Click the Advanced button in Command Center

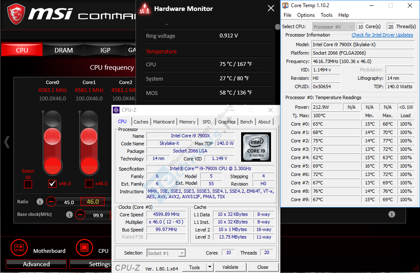tap(37, 264)
